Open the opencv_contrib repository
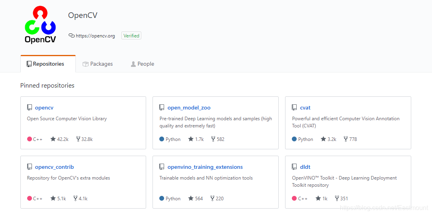Image resolution: width=432 pixels, height=215 pixels. 54,167
